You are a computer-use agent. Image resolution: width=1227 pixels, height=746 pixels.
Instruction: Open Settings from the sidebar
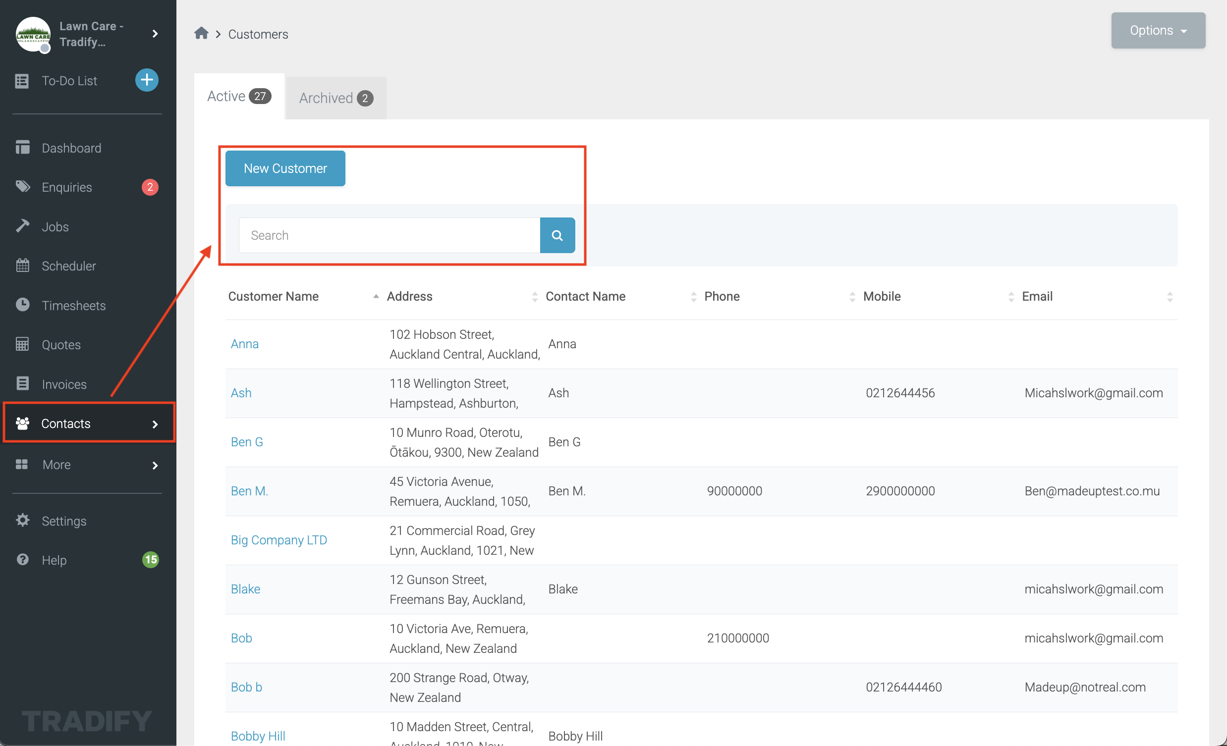(64, 521)
